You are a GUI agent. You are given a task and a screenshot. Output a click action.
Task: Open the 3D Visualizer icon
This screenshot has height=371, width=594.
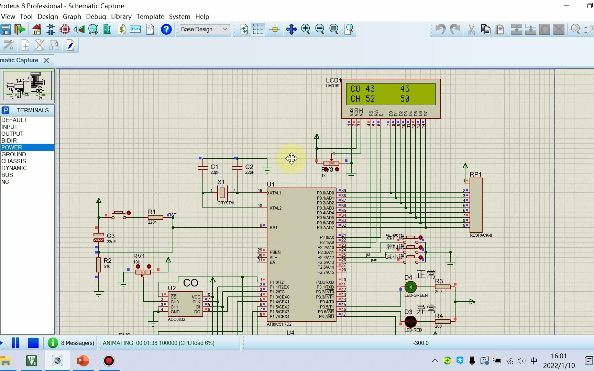[x=79, y=29]
